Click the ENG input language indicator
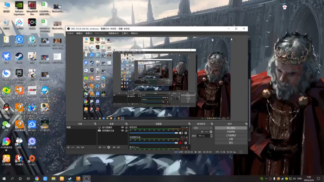The width and height of the screenshot is (324, 182). tap(299, 178)
